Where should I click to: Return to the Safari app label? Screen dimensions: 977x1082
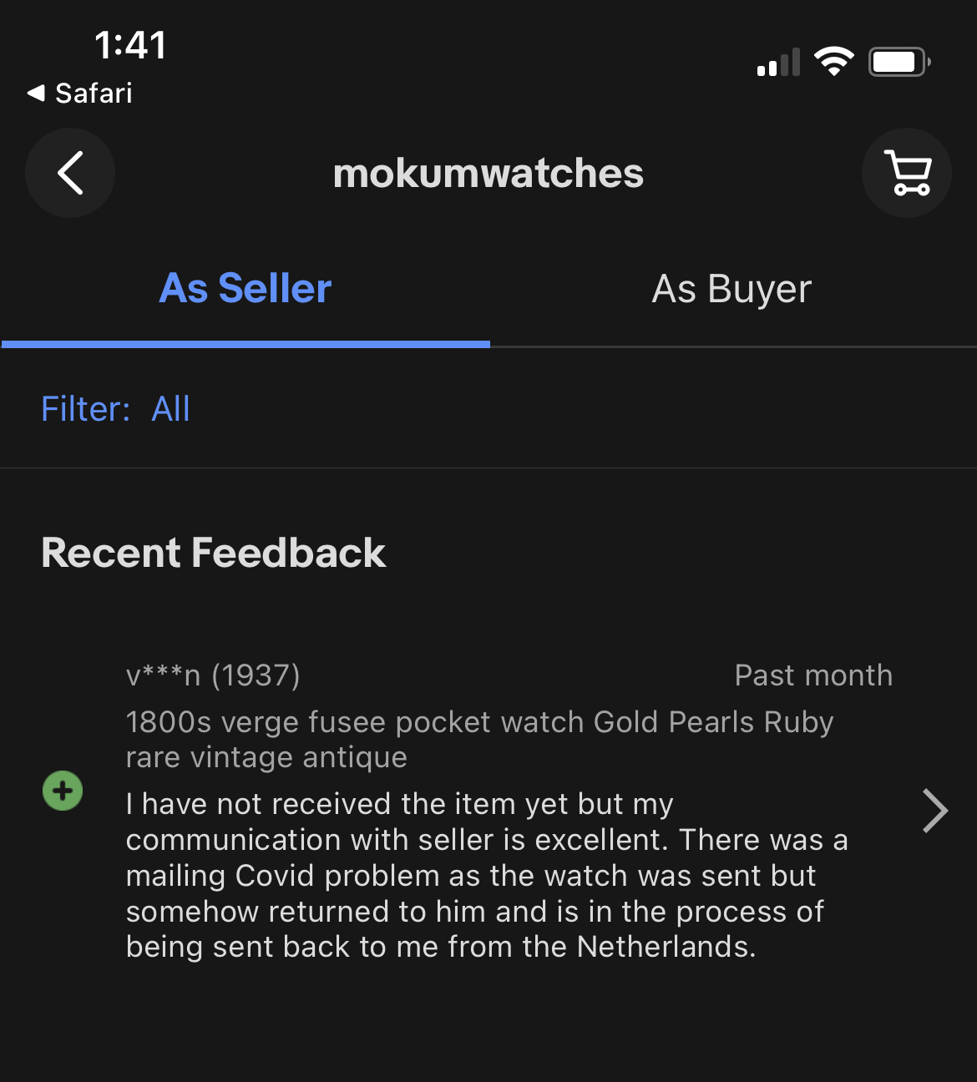94,93
